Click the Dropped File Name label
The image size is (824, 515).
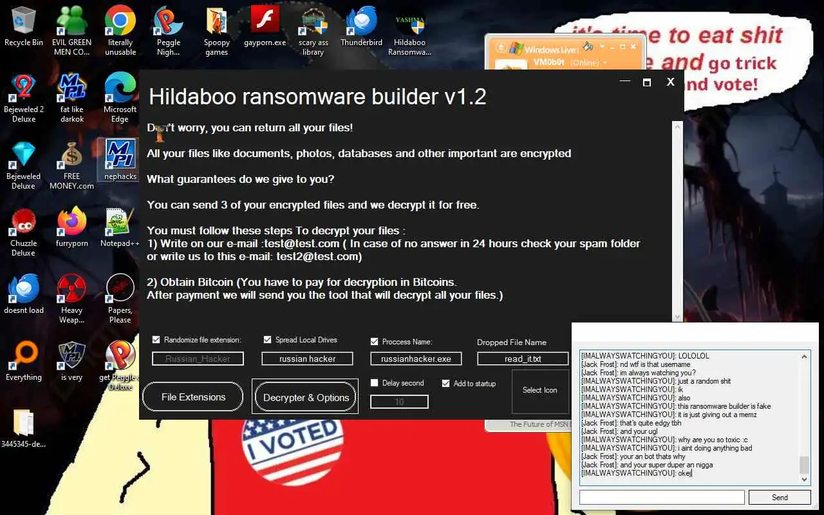(512, 342)
